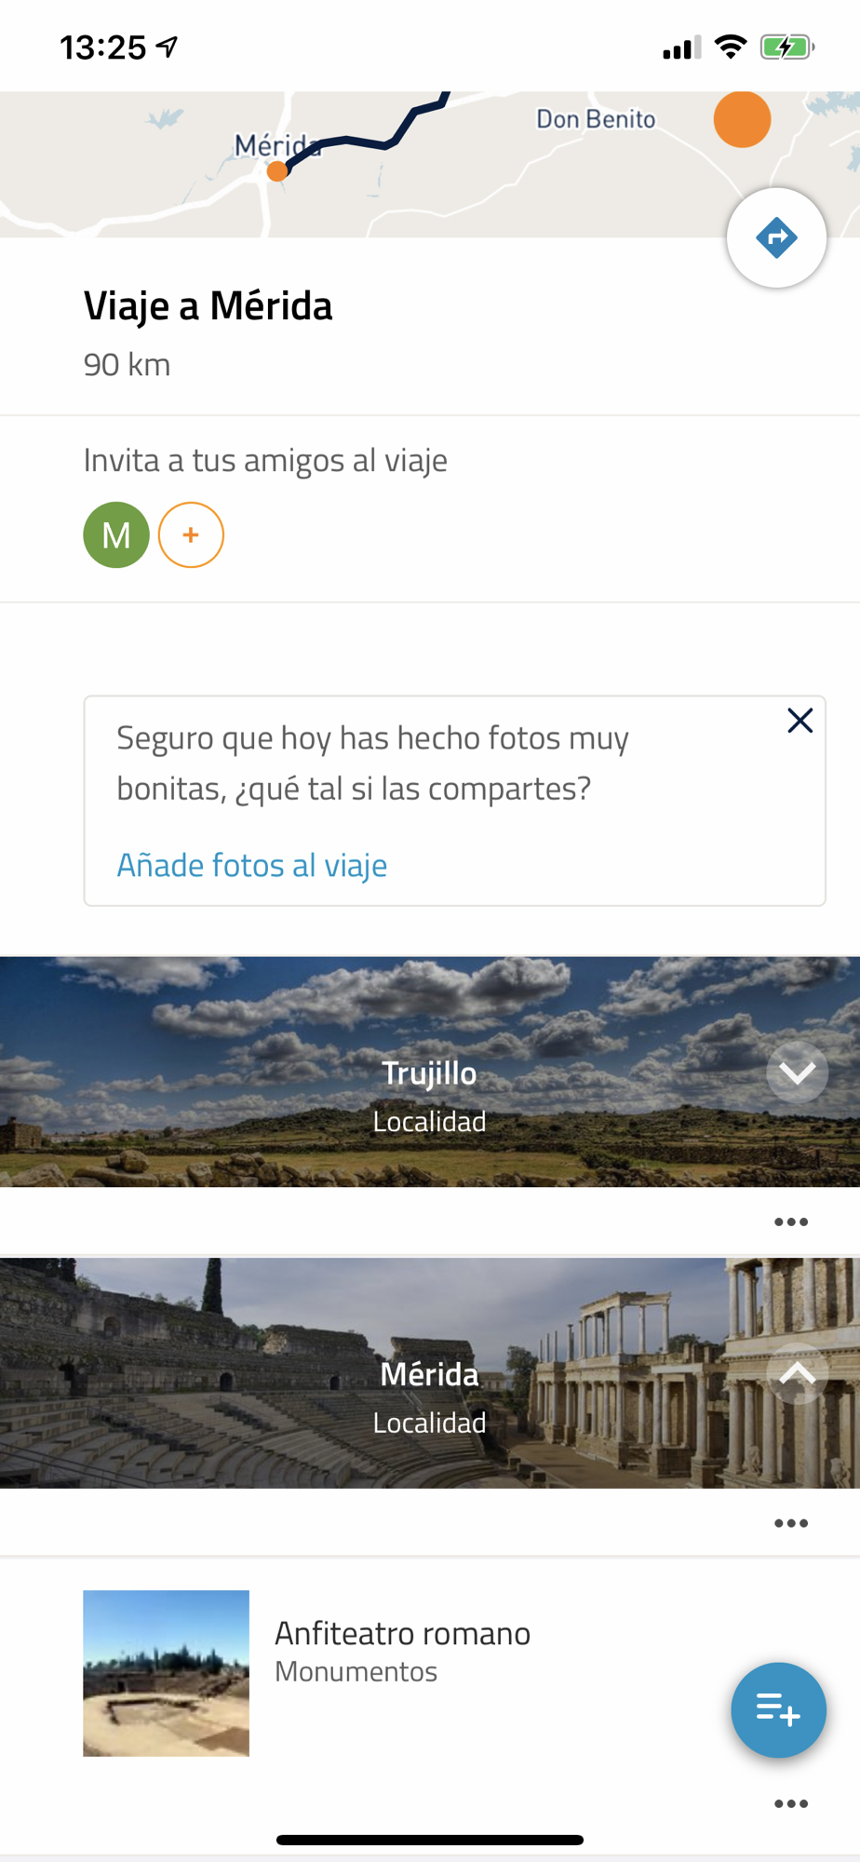Viewport: 860px width, 1862px height.
Task: Tap the small orange Mérida map pin
Action: coord(277,171)
